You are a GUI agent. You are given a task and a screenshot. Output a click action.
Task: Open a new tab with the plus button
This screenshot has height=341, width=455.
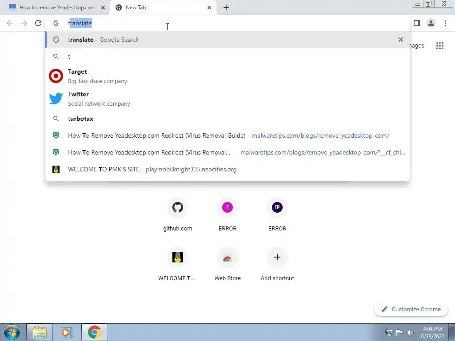226,8
